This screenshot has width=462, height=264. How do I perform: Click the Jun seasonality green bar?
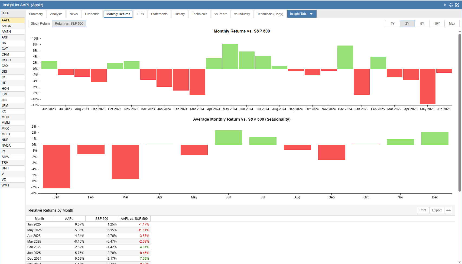229,138
